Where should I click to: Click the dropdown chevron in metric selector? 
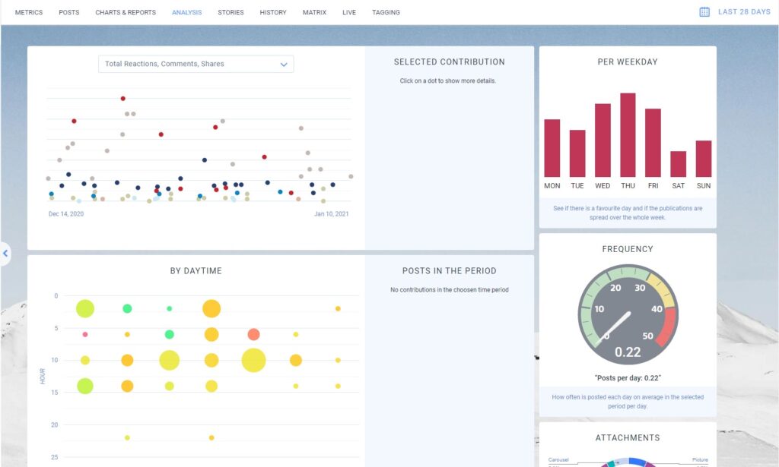tap(284, 65)
